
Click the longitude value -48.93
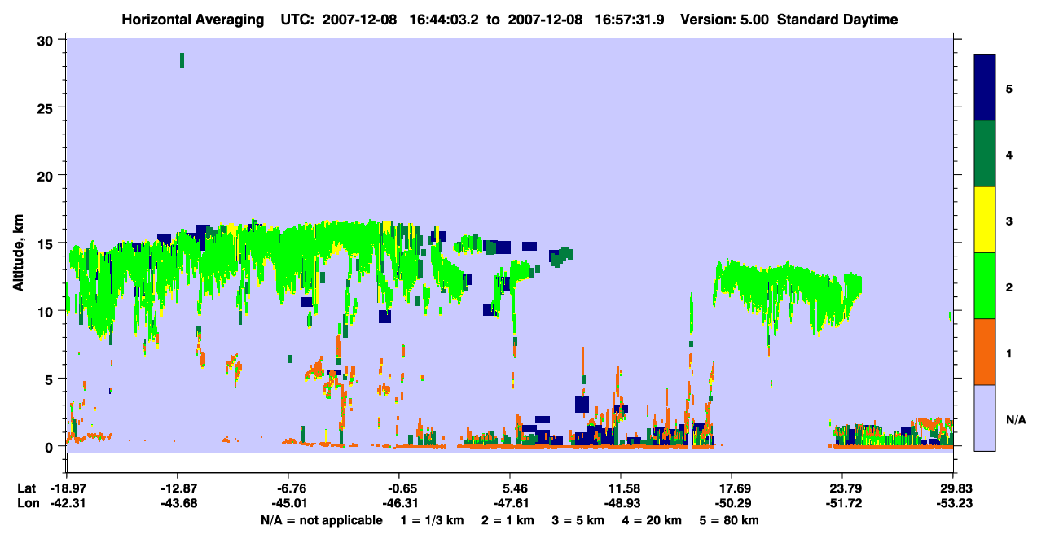pyautogui.click(x=621, y=503)
